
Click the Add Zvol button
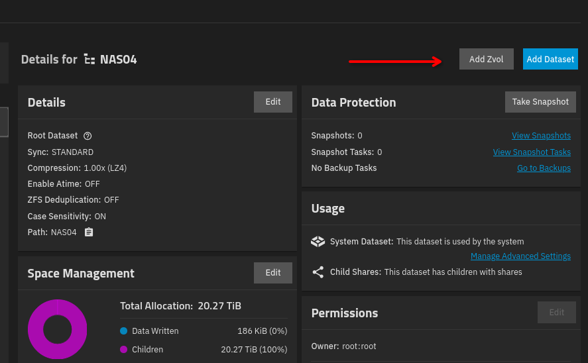487,59
